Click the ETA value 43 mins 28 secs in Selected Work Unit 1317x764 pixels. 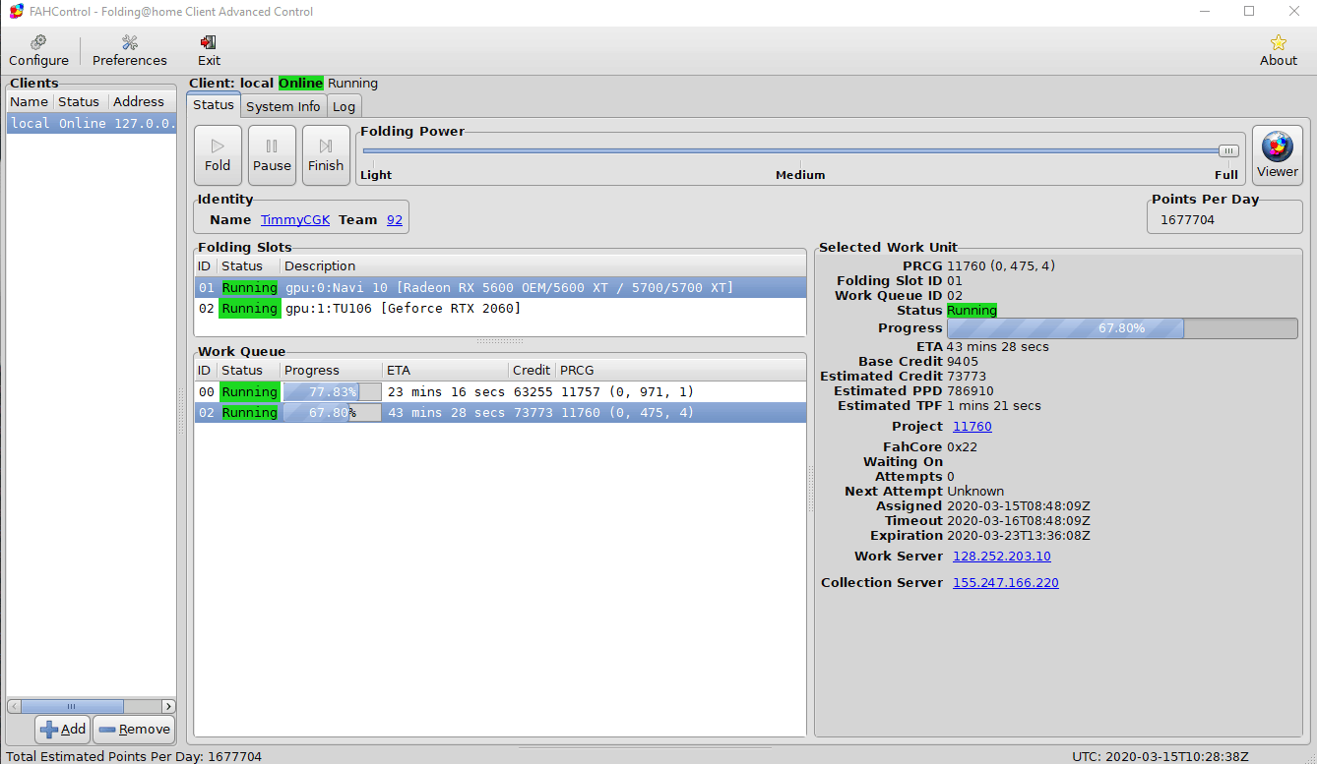point(998,347)
